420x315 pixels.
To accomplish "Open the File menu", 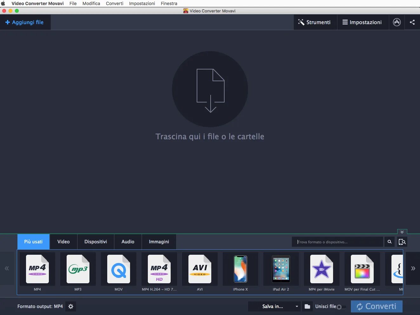I will click(73, 3).
